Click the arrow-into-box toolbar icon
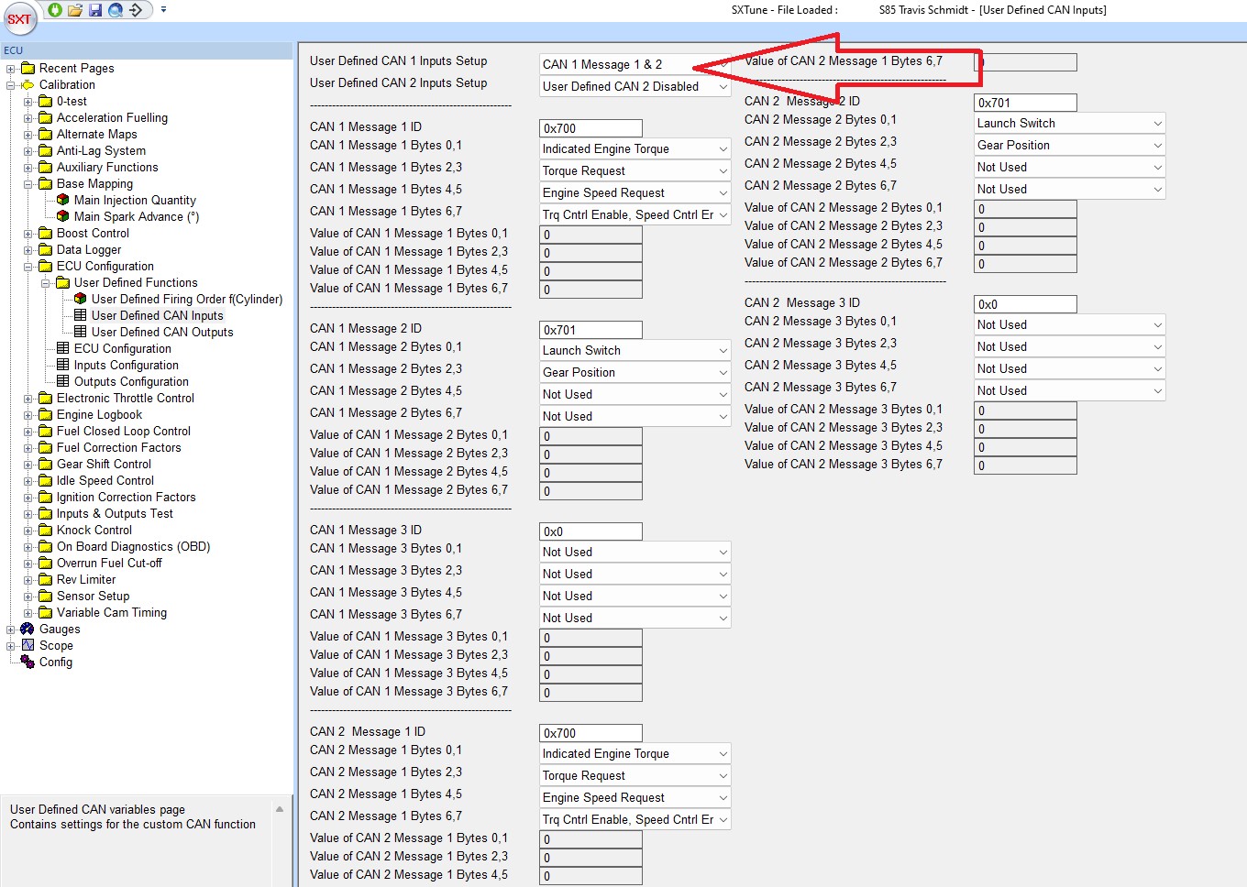The image size is (1247, 887). coord(136,10)
